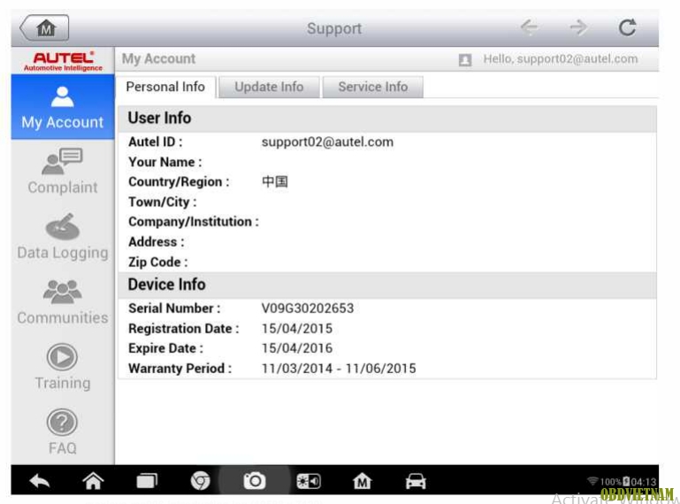The image size is (680, 504).
Task: Tap the Wi-Fi status icon
Action: click(592, 481)
